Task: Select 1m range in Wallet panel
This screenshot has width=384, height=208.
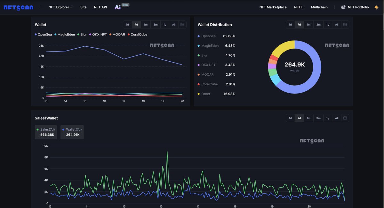Action: [146, 25]
